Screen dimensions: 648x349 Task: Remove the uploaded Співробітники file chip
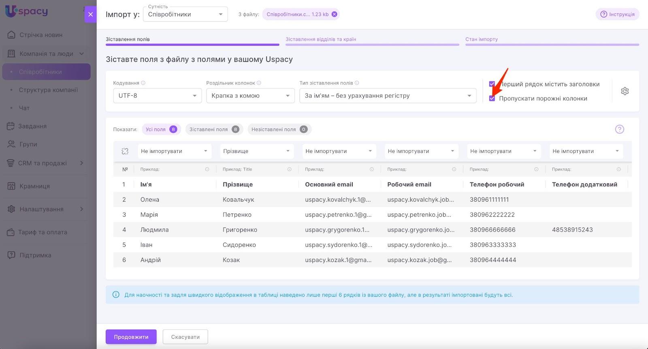click(334, 14)
